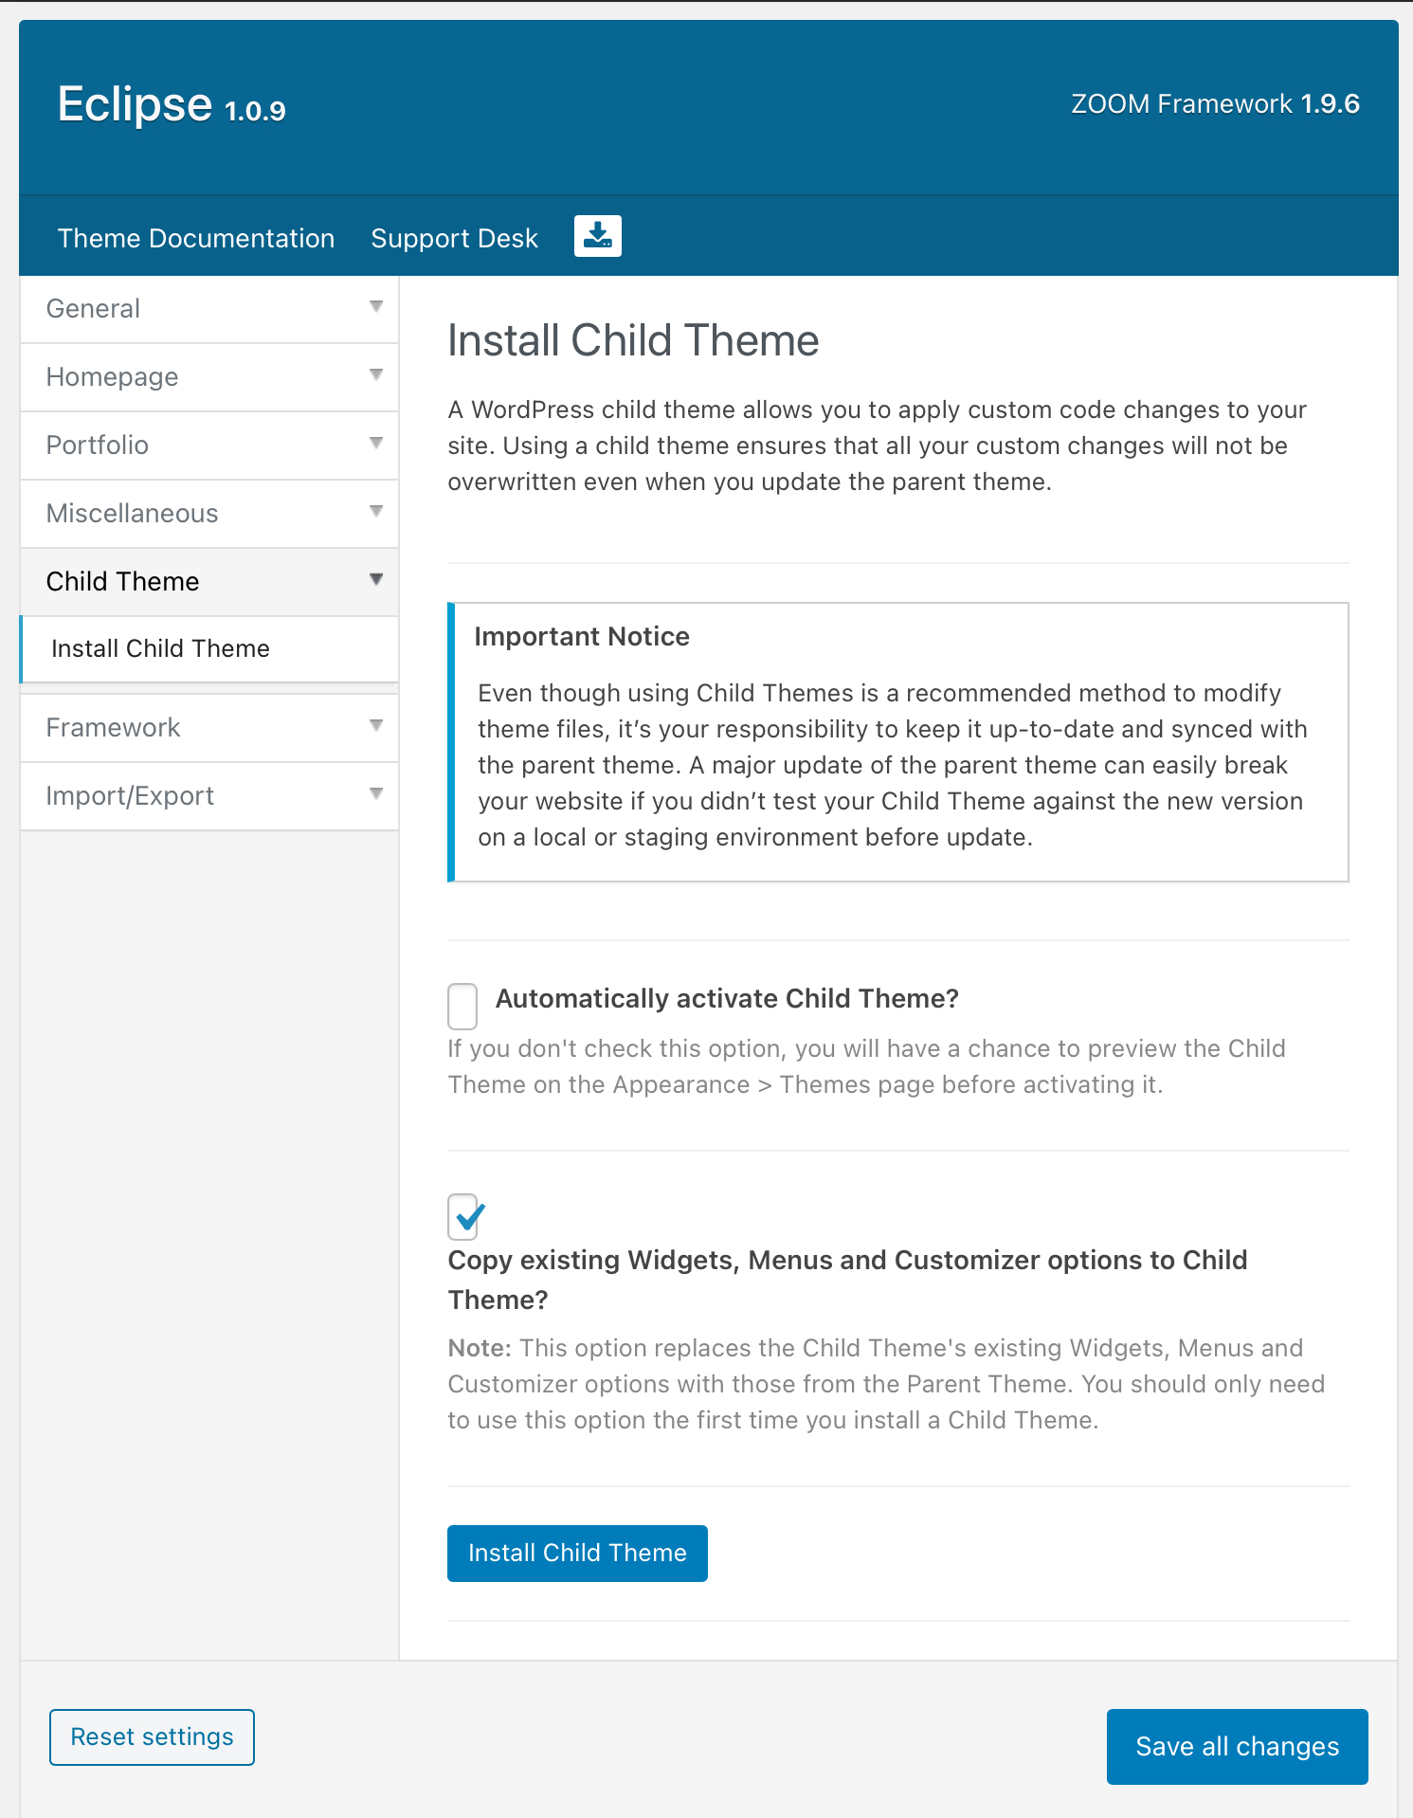Enable automatically activate Child Theme checkbox
The height and width of the screenshot is (1818, 1413).
tap(462, 1006)
